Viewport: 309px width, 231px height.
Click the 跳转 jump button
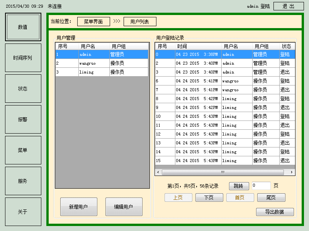click(239, 186)
